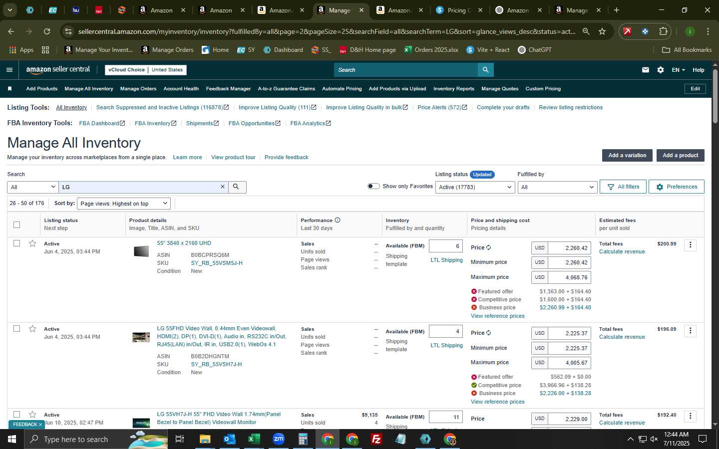This screenshot has width=719, height=449.
Task: Open the Chrome three-dot menu
Action: [x=708, y=31]
